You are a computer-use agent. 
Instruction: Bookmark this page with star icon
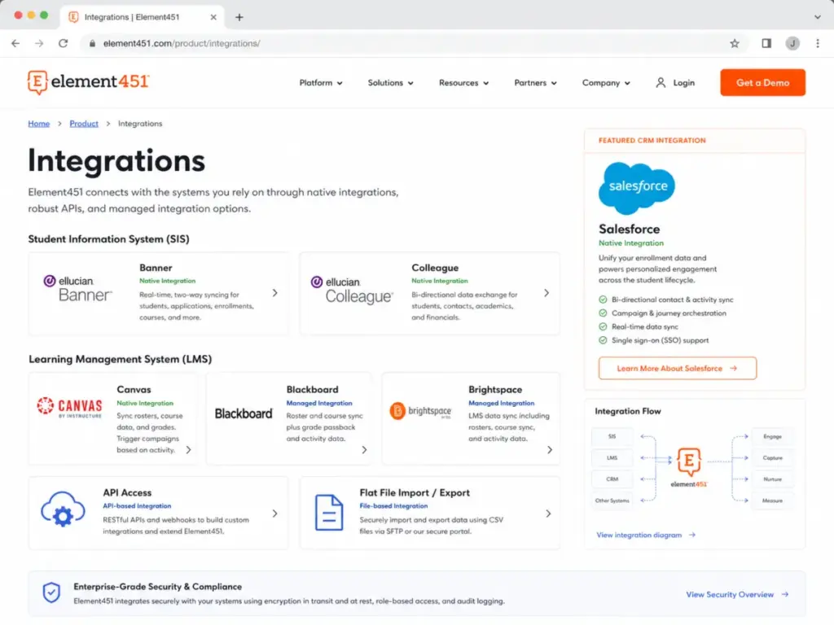[735, 44]
